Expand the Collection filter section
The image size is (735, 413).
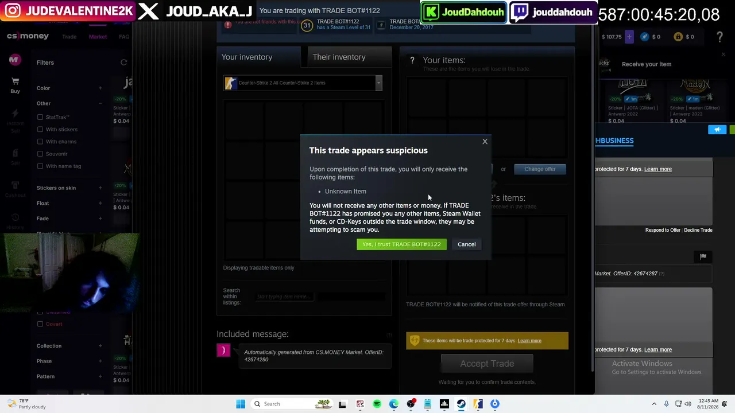(100, 346)
